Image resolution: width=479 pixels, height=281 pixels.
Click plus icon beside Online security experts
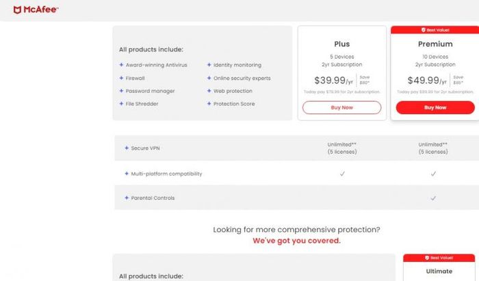pyautogui.click(x=209, y=78)
